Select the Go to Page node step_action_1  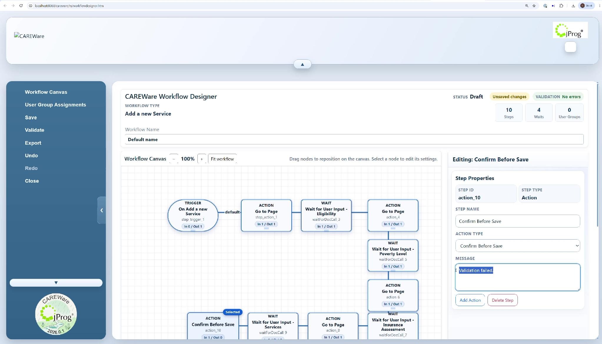point(266,215)
